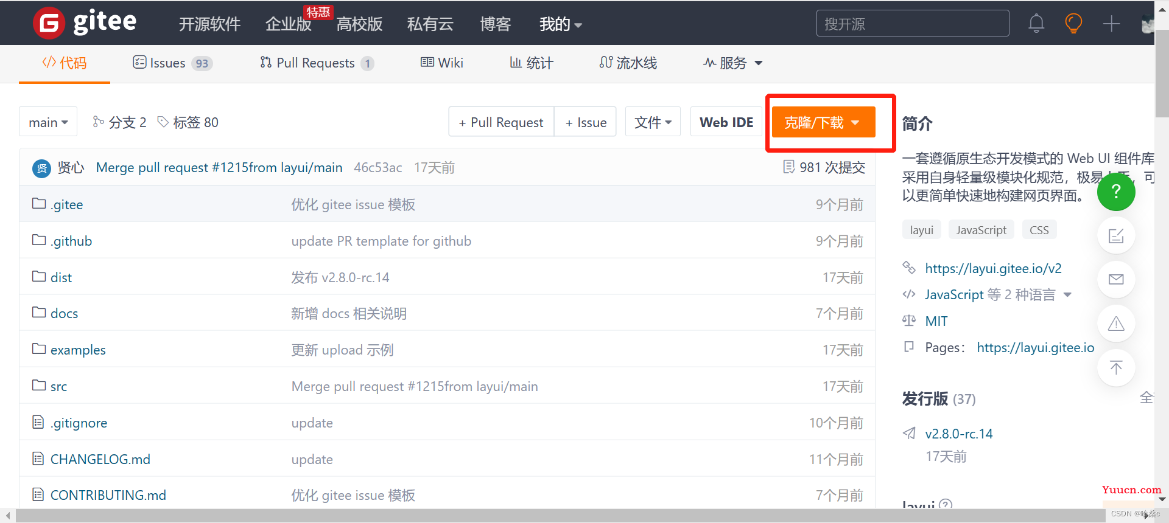Click the JavaScript topic tag
The width and height of the screenshot is (1169, 523).
981,230
